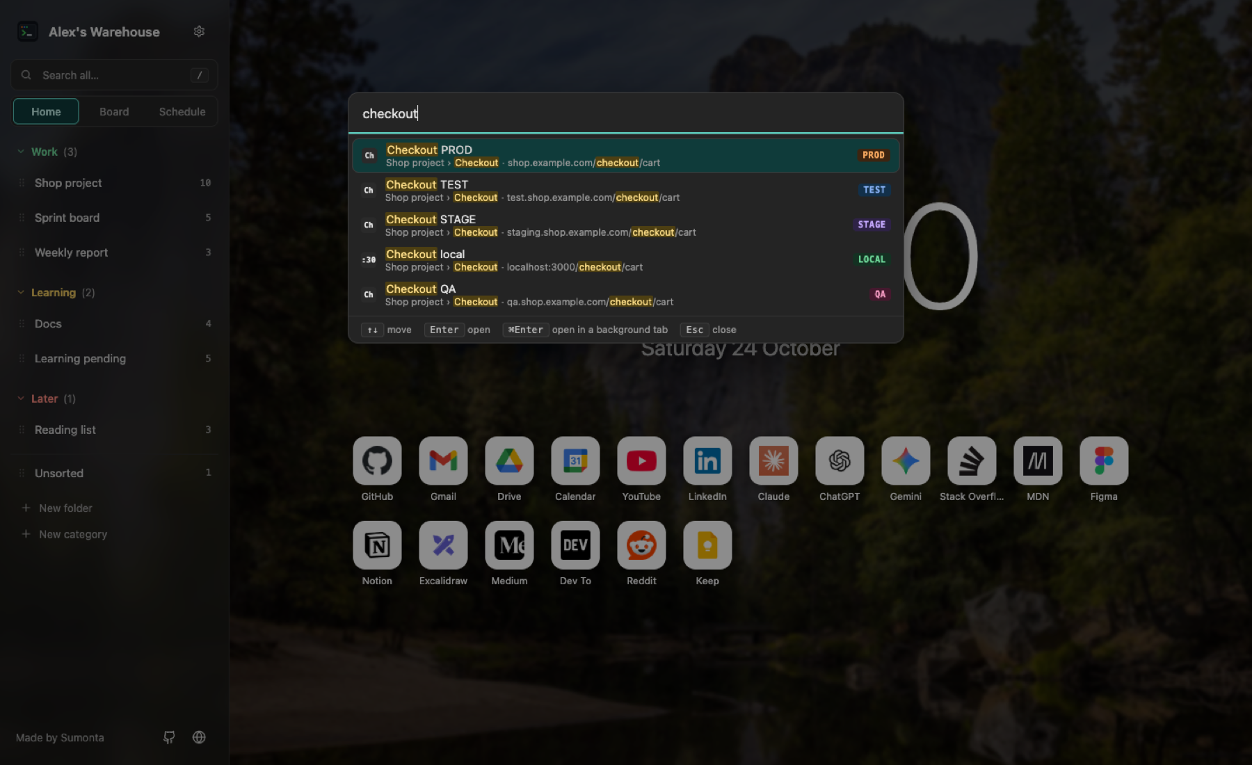This screenshot has height=765, width=1252.
Task: Open the Drive shortcut icon
Action: coord(509,460)
